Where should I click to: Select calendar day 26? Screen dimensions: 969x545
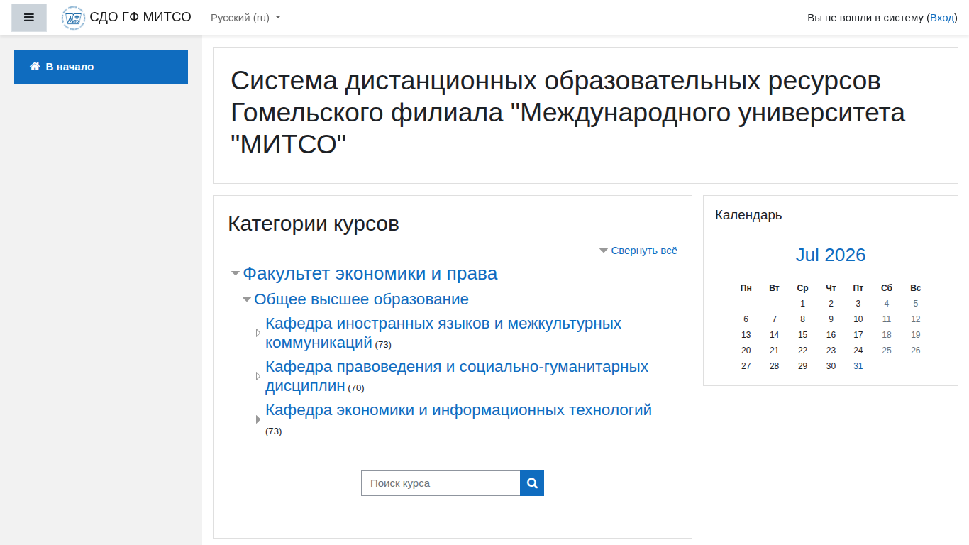tap(916, 351)
